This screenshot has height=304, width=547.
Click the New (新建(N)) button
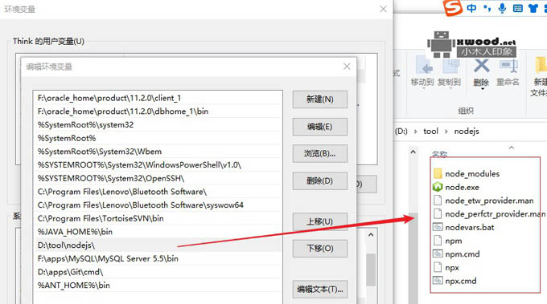pyautogui.click(x=320, y=99)
